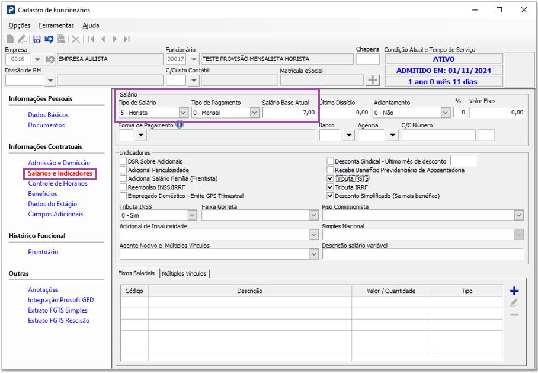This screenshot has width=538, height=373.
Task: Expand the Tipo de Pagamento dropdown
Action: [x=254, y=113]
